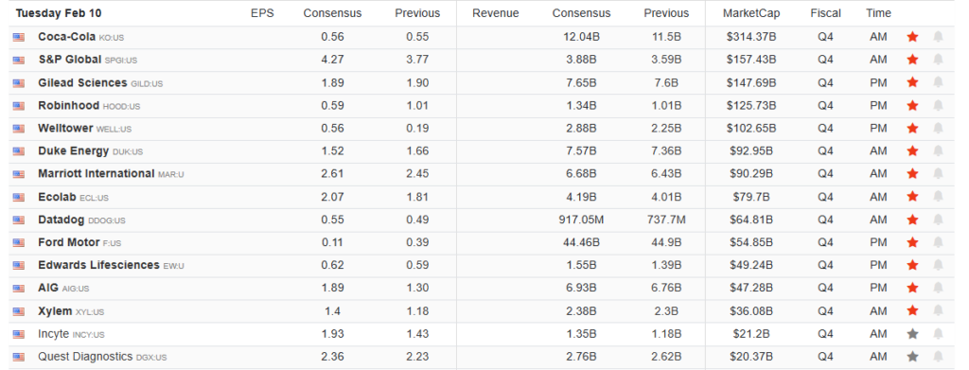Click the Tuesday Feb 10 date header

pyautogui.click(x=59, y=13)
